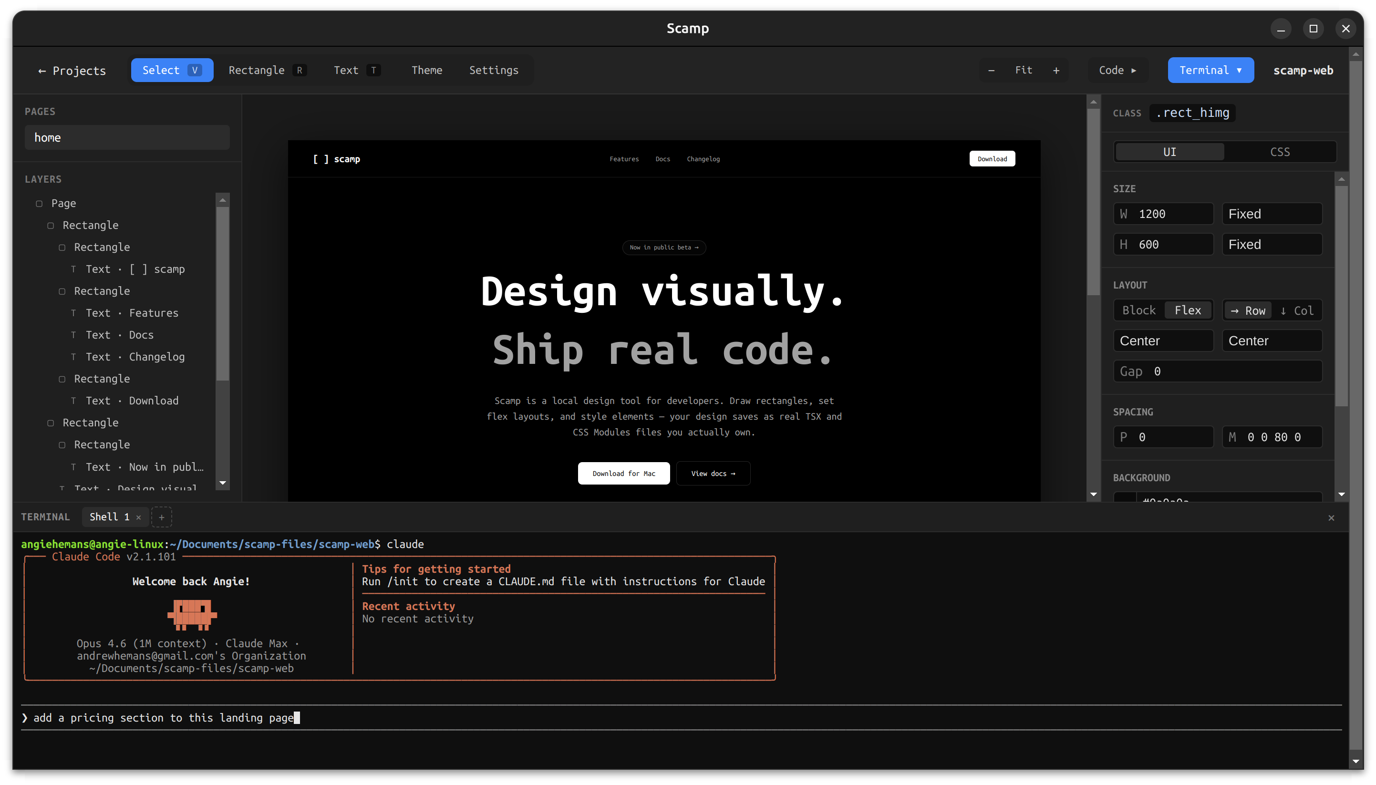1376x785 pixels.
Task: Go back to Projects with the arrow
Action: 72,70
